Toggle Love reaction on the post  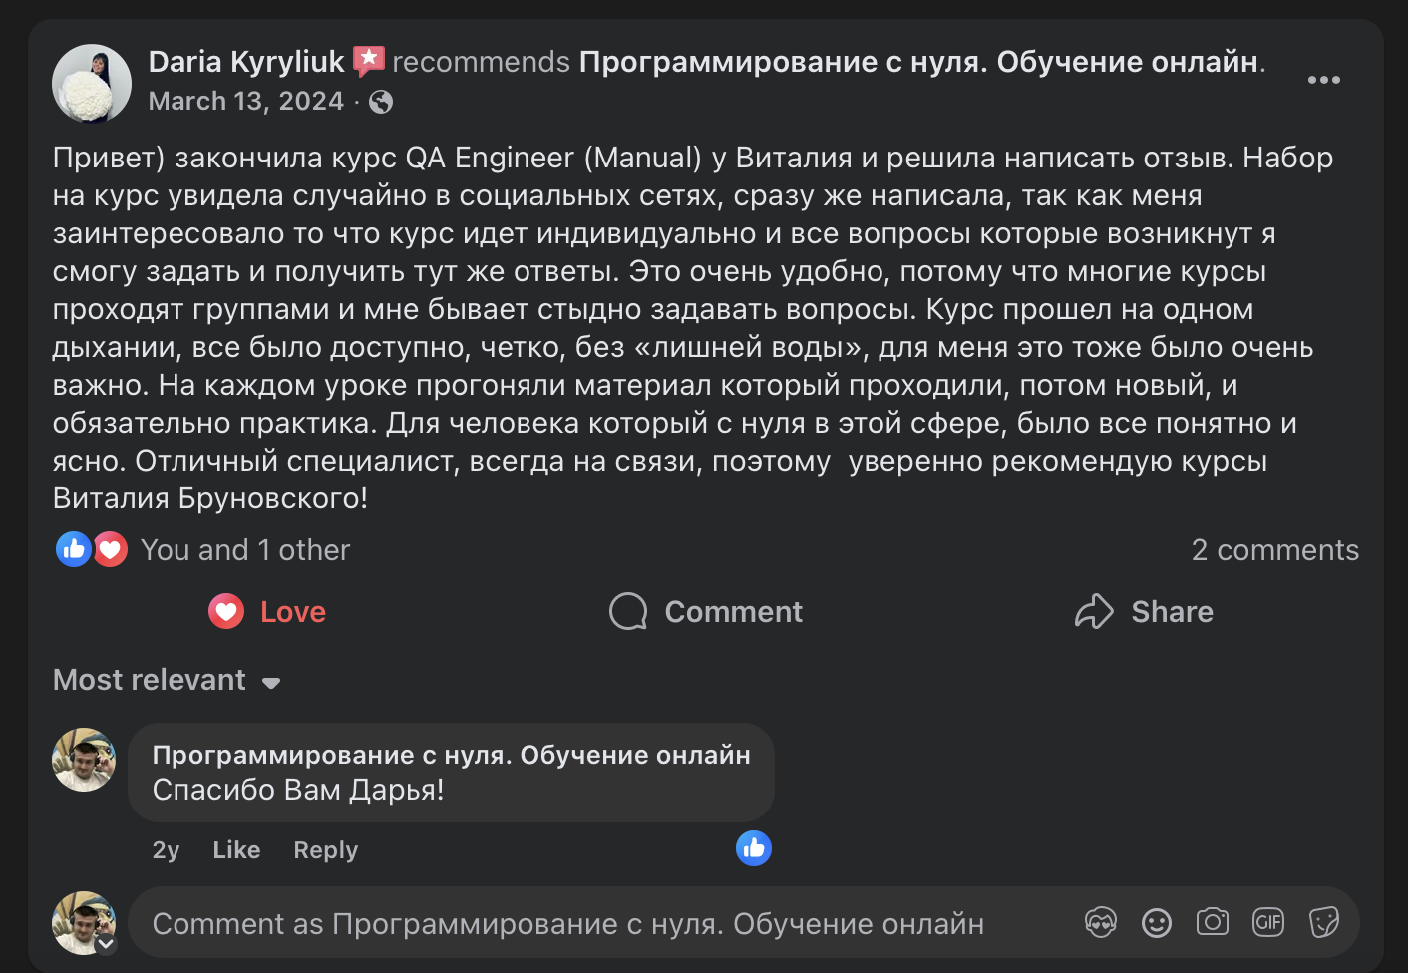266,611
